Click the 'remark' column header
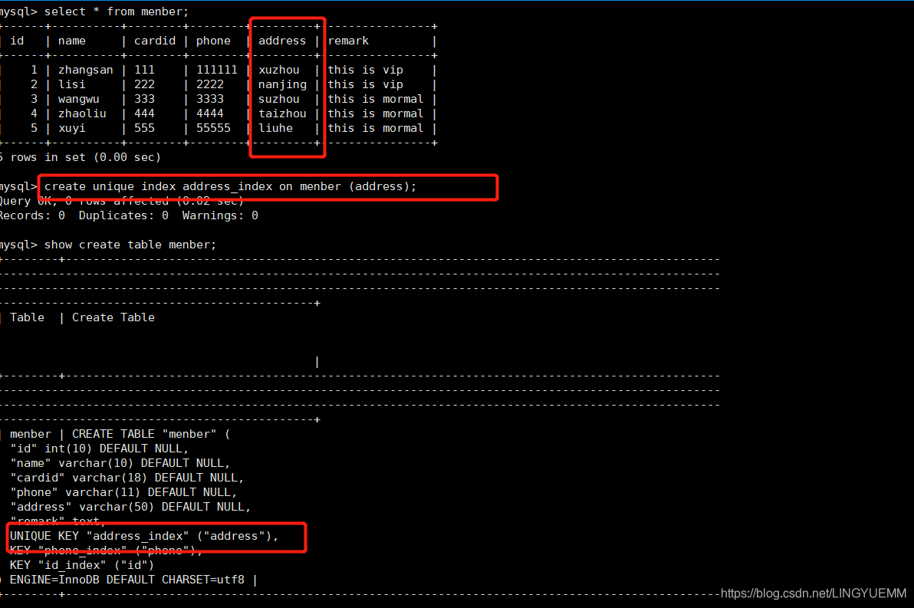 [348, 41]
